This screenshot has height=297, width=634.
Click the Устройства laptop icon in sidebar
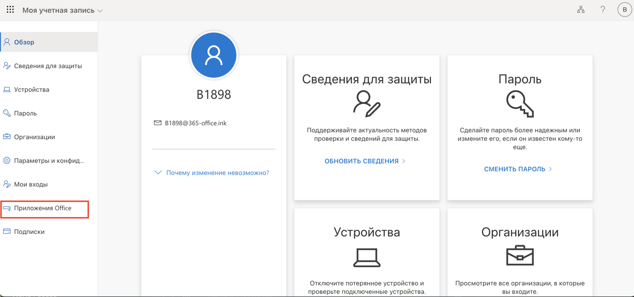[7, 89]
